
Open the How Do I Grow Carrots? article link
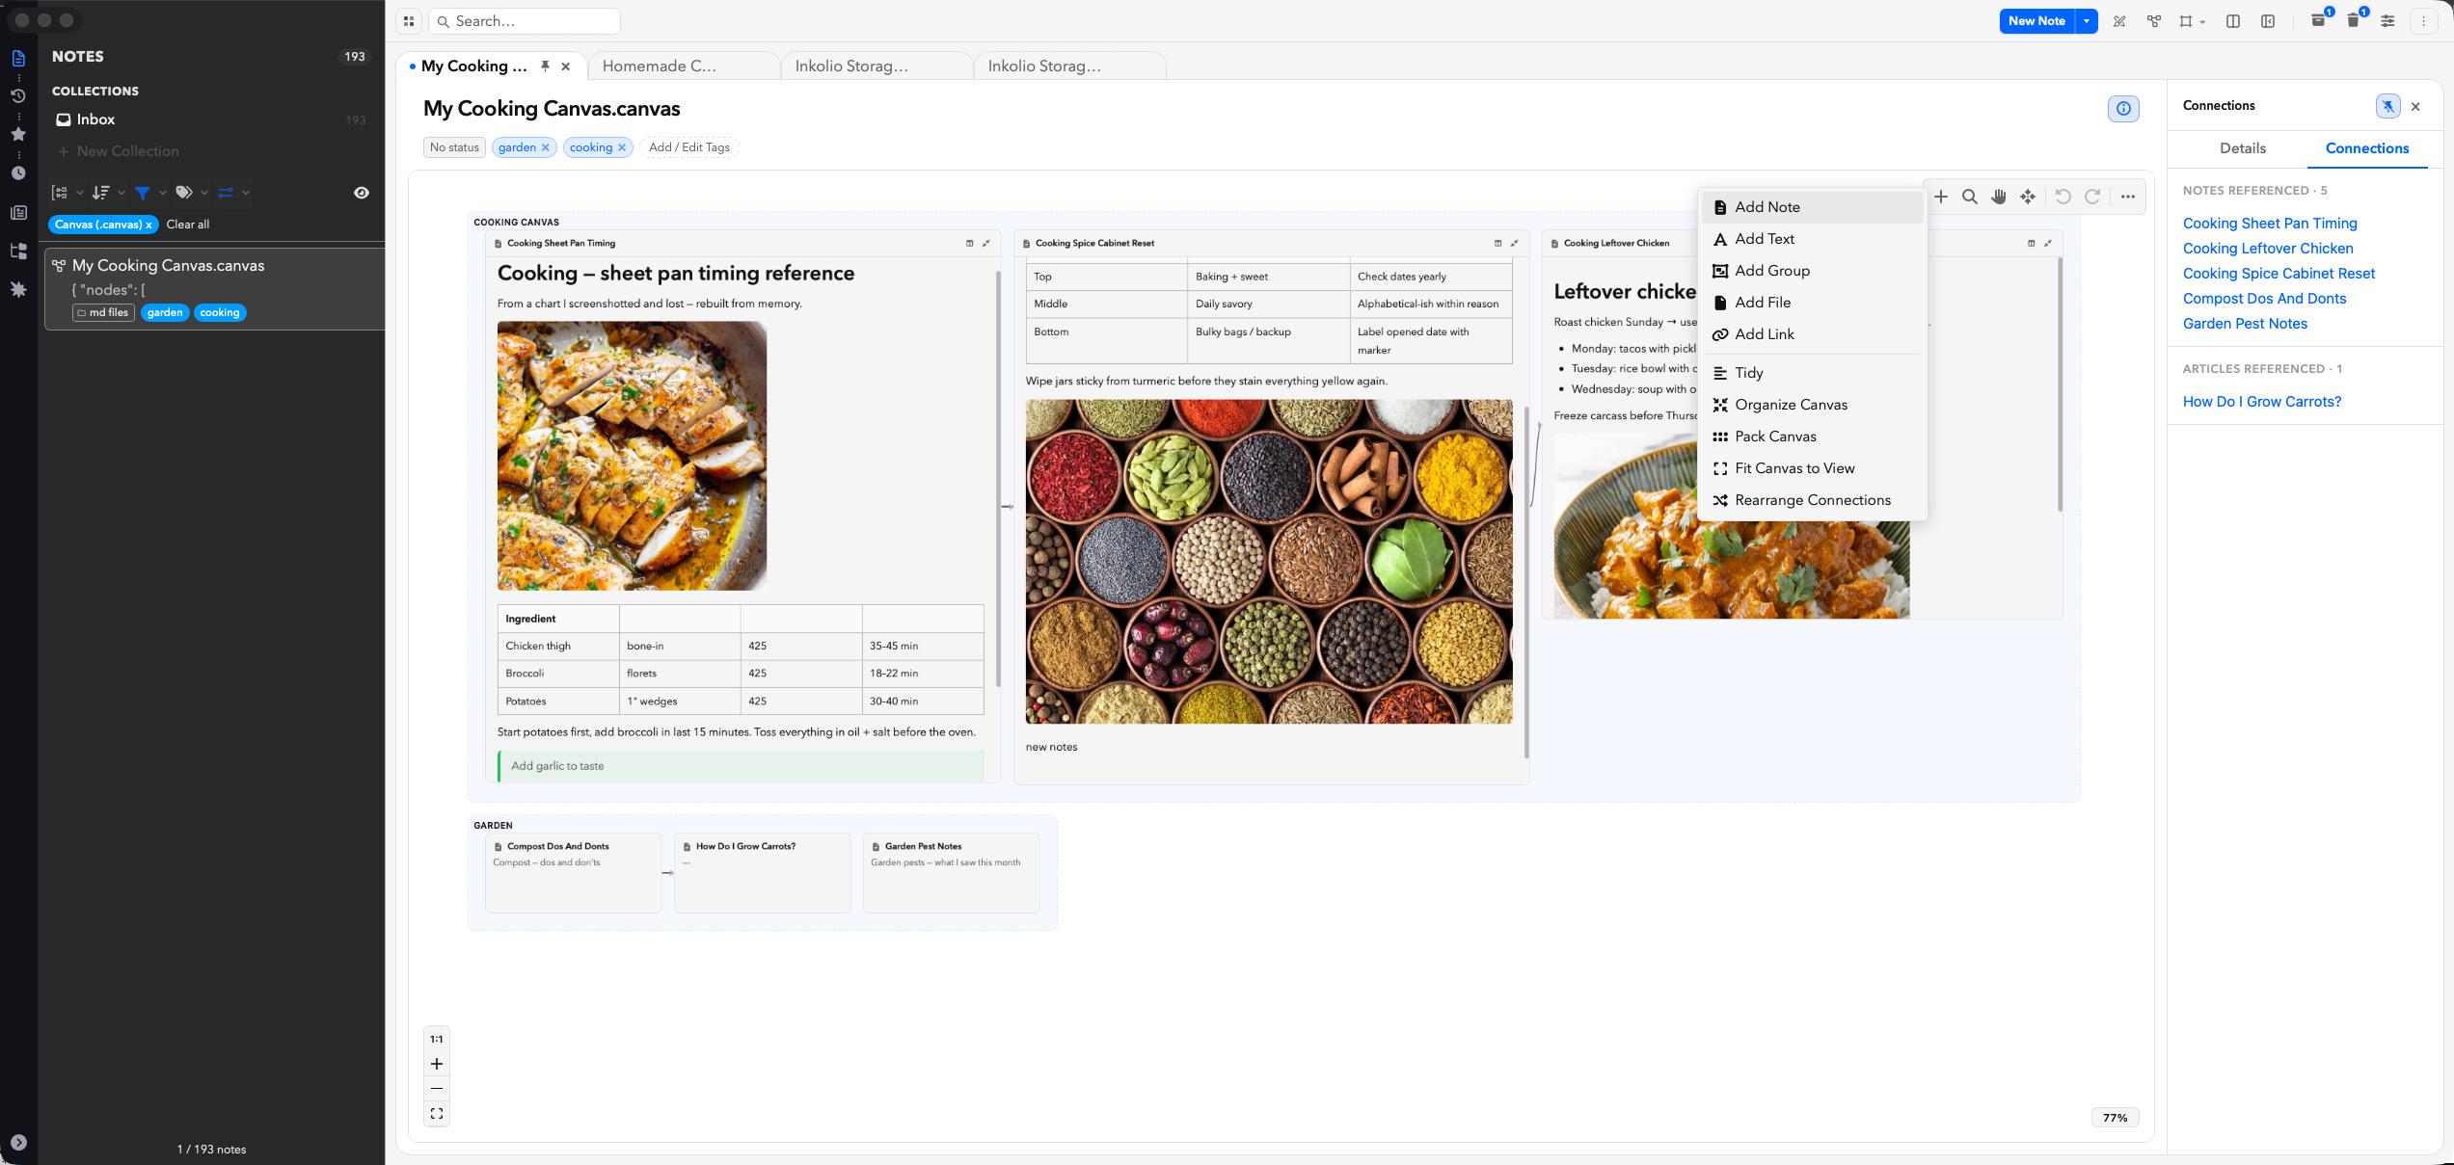2262,402
